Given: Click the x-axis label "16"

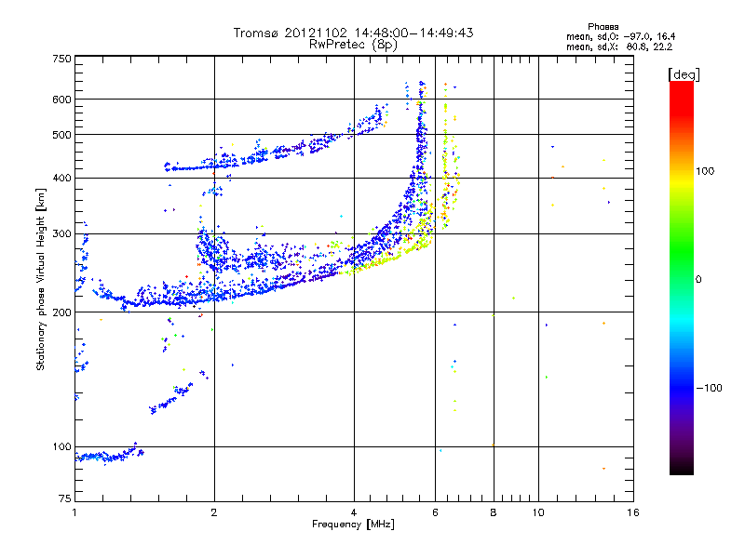Looking at the screenshot, I should click(x=633, y=512).
